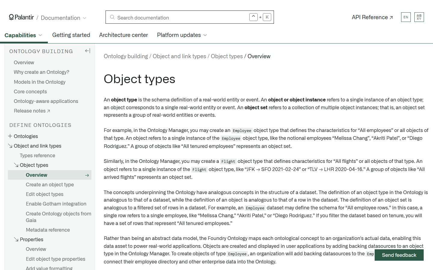This screenshot has width=433, height=270.
Task: Open Core concepts page
Action: click(30, 91)
